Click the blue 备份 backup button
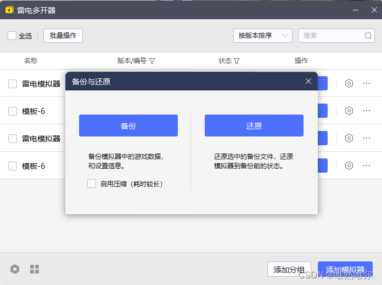The width and height of the screenshot is (382, 285). tap(128, 126)
